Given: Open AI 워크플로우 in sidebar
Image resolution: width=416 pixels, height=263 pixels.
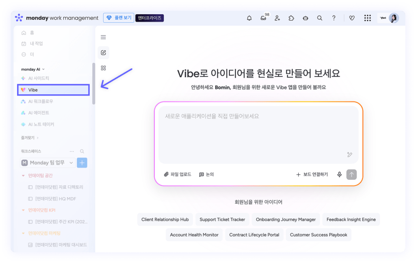Looking at the screenshot, I should click(x=40, y=101).
